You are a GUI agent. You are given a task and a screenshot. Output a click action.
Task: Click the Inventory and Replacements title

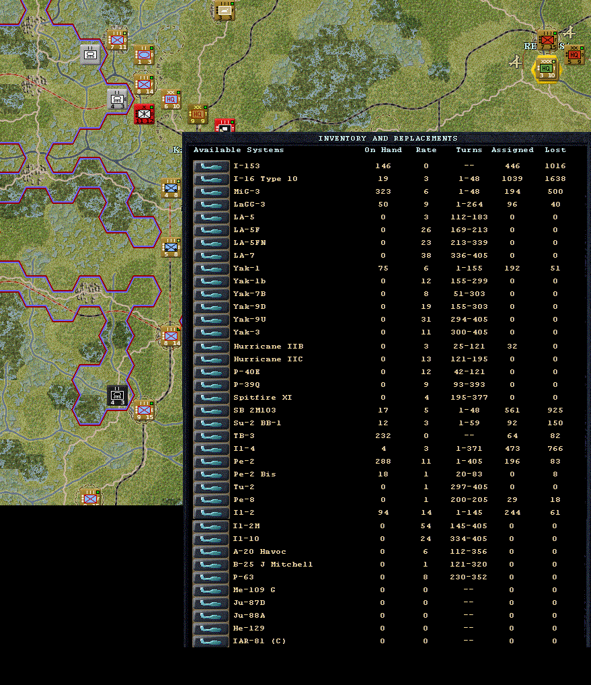coord(387,139)
